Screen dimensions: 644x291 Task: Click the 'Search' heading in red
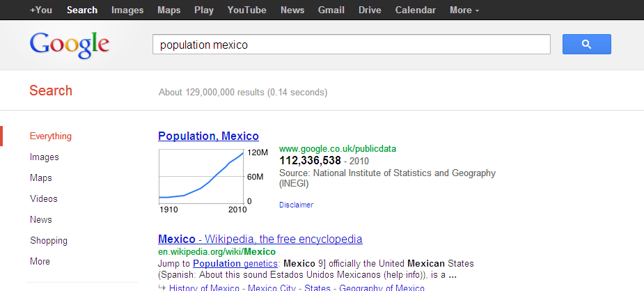point(51,91)
